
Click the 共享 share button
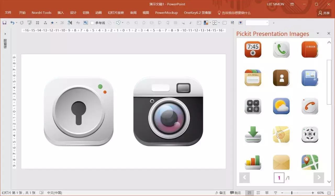pos(324,13)
